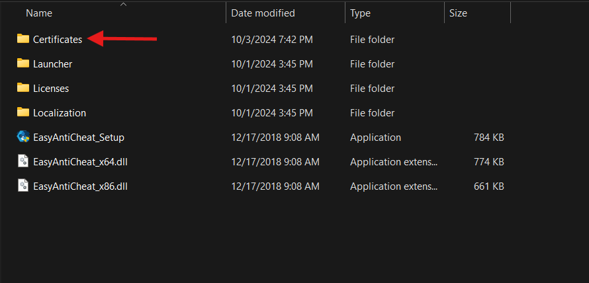The width and height of the screenshot is (589, 283).
Task: Sort by the Size column header
Action: pos(458,13)
